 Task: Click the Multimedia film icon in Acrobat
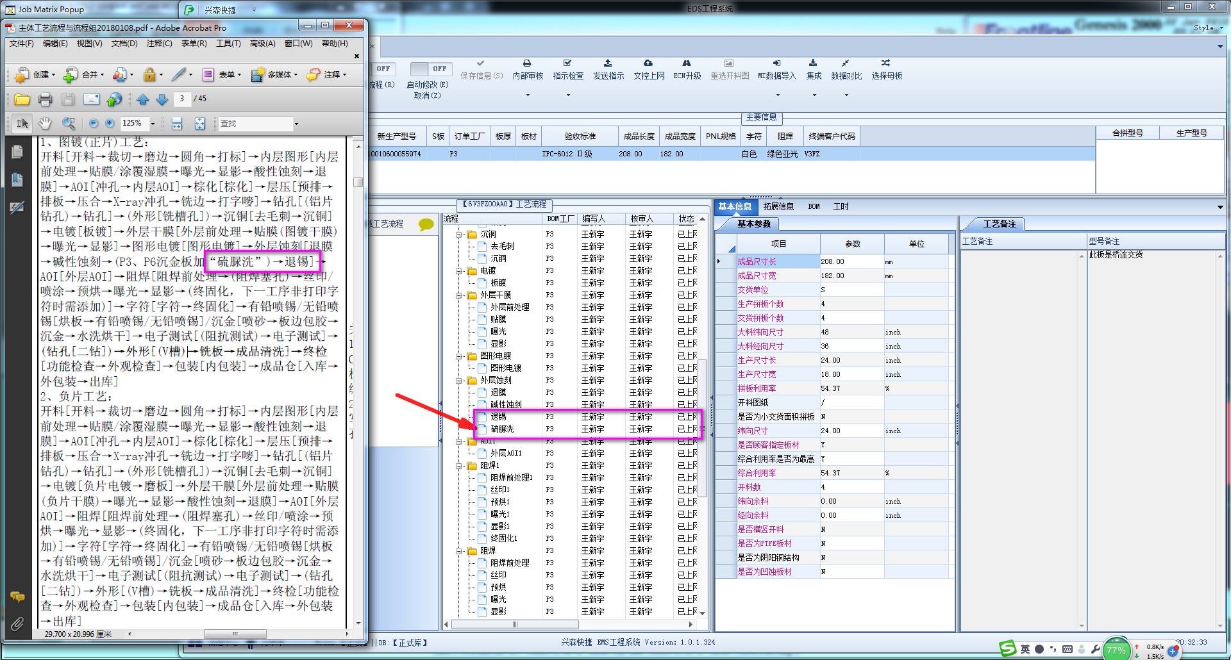coord(257,75)
